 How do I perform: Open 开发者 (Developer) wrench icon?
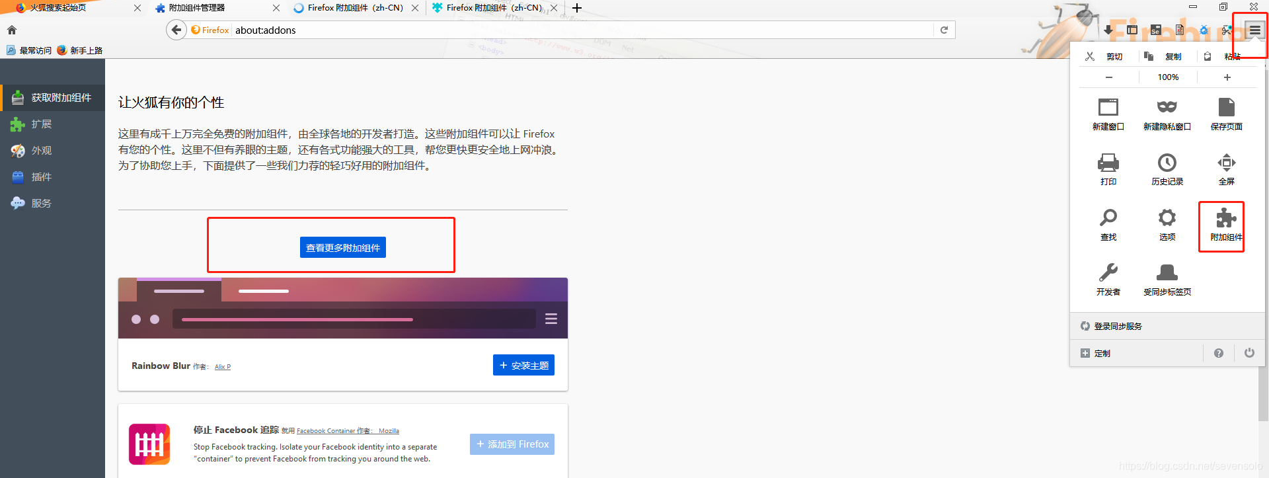[1108, 280]
